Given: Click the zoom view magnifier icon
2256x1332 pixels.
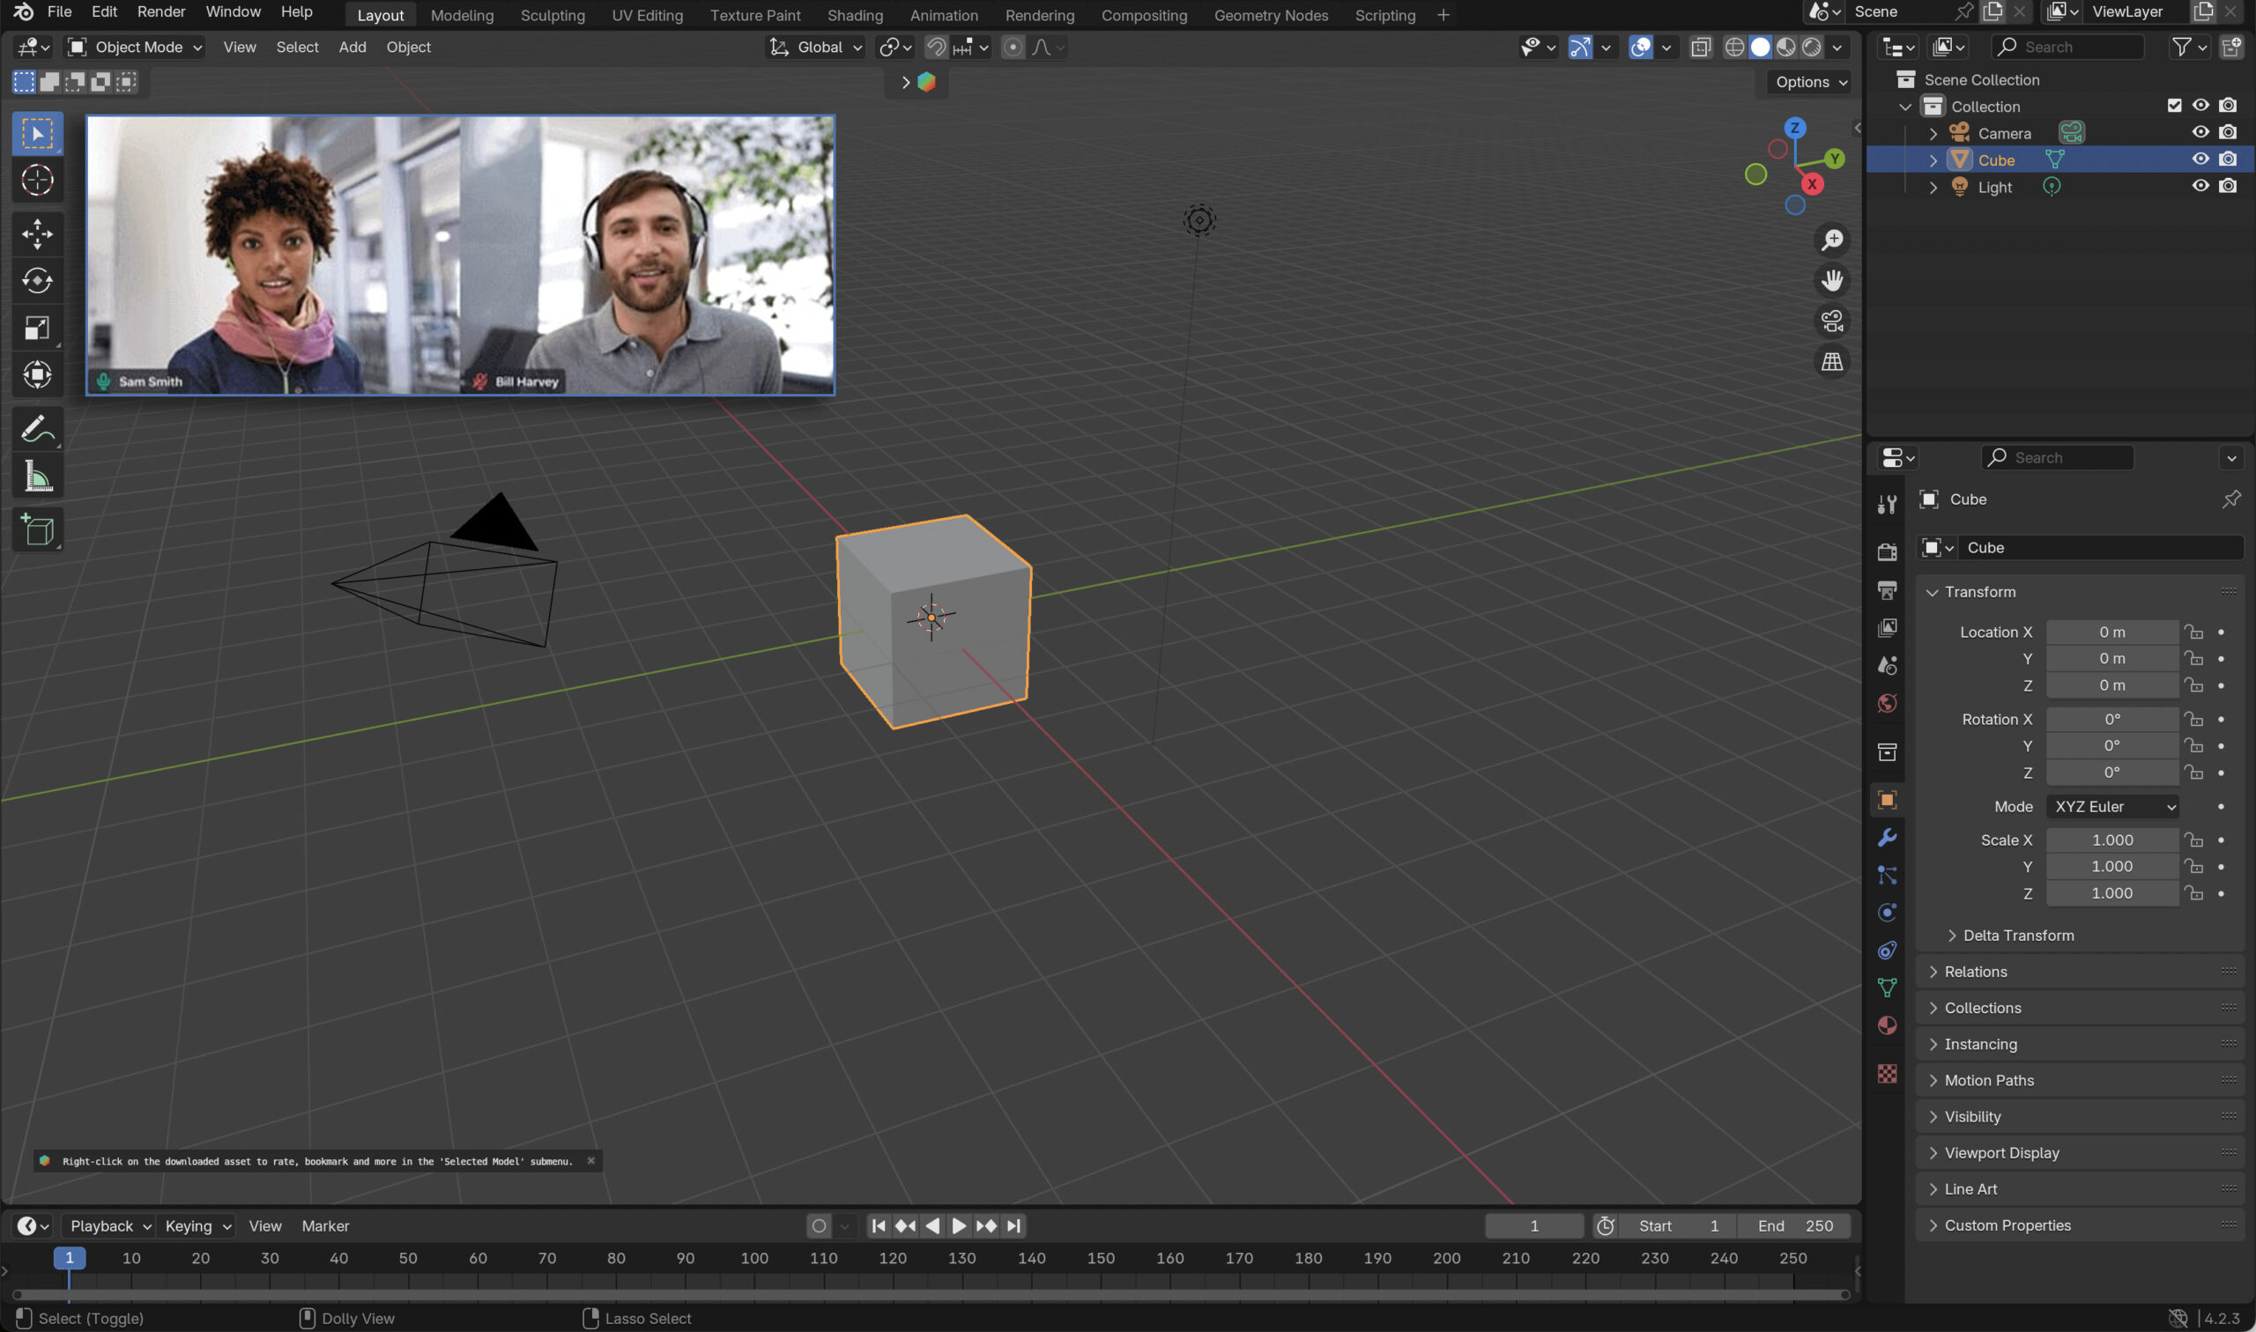Looking at the screenshot, I should point(1831,240).
